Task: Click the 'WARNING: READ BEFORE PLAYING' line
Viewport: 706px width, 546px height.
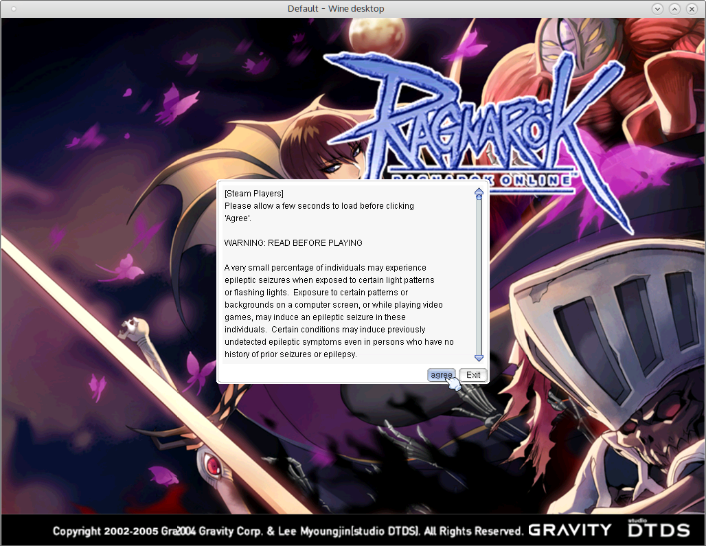Action: [293, 243]
